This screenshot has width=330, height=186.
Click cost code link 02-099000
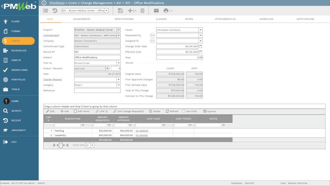coord(141,131)
